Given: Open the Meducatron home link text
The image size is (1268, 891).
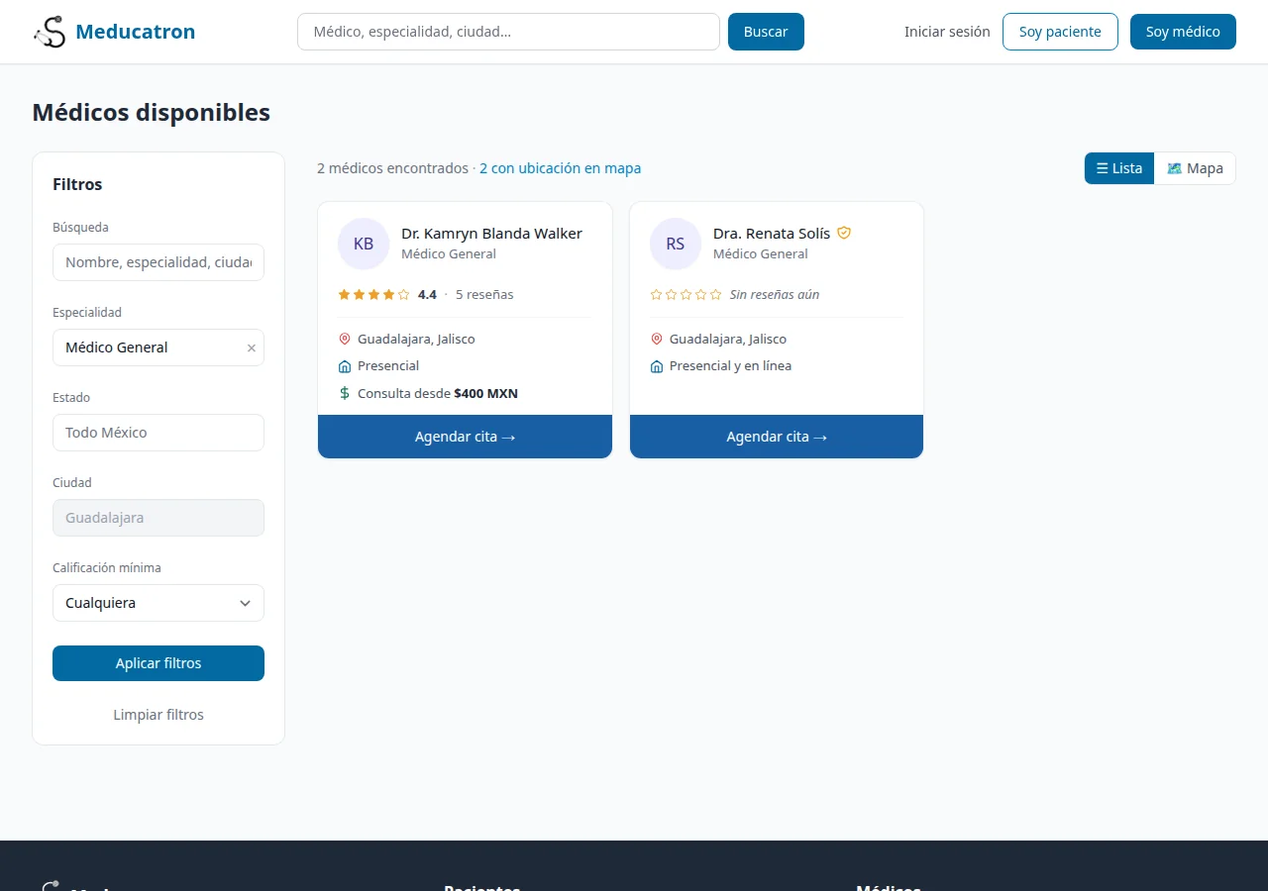Looking at the screenshot, I should 135,32.
